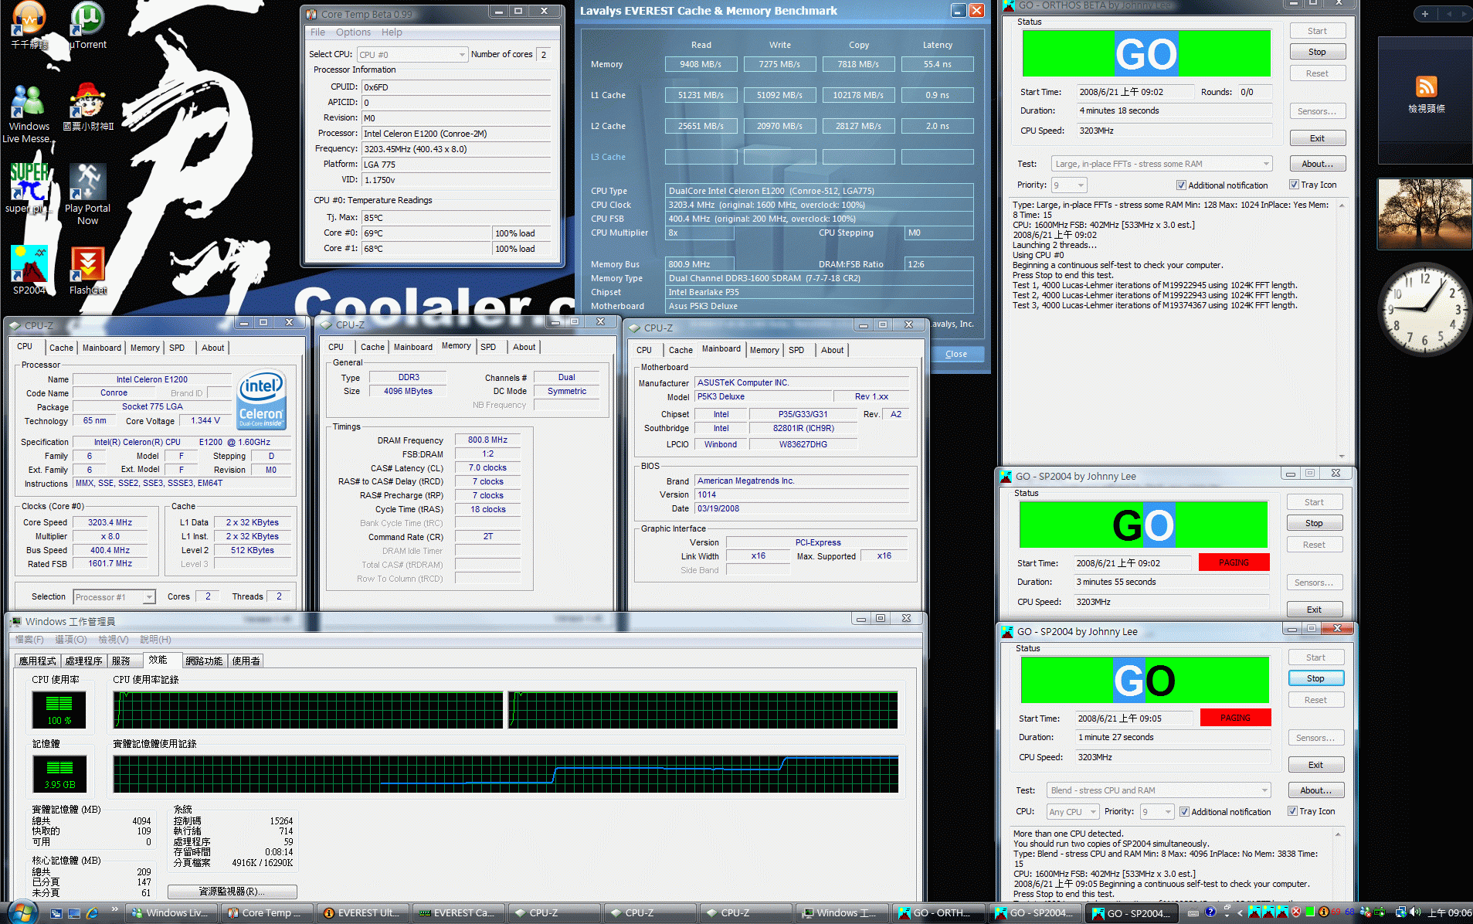Launch the SP2004 desktop icon
Screen dimensions: 1473x924
tap(29, 270)
